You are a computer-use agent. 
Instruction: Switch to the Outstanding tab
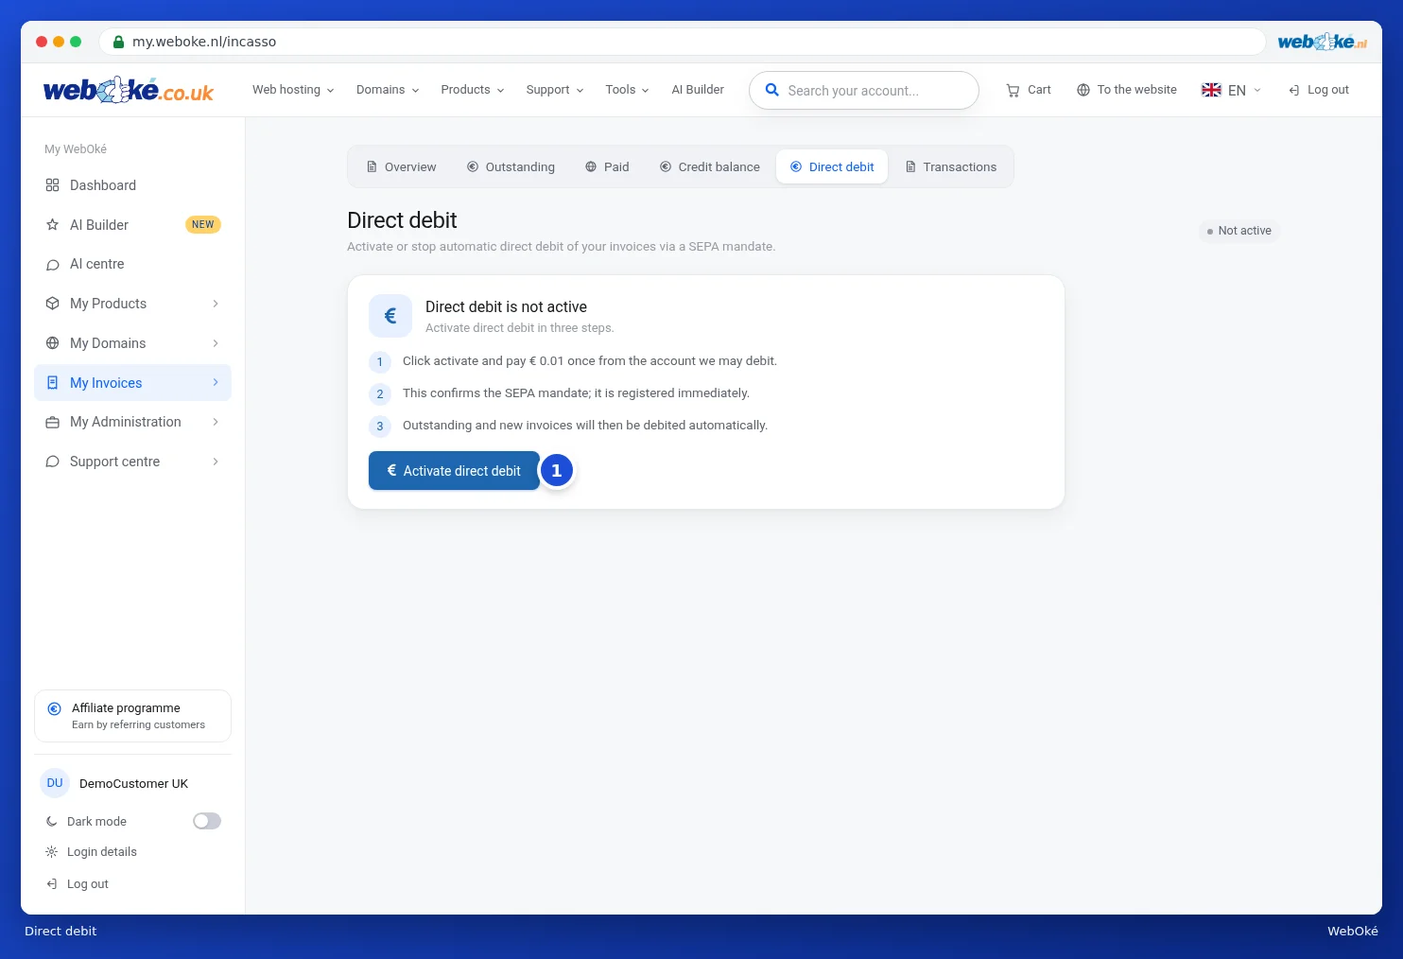[x=511, y=166]
